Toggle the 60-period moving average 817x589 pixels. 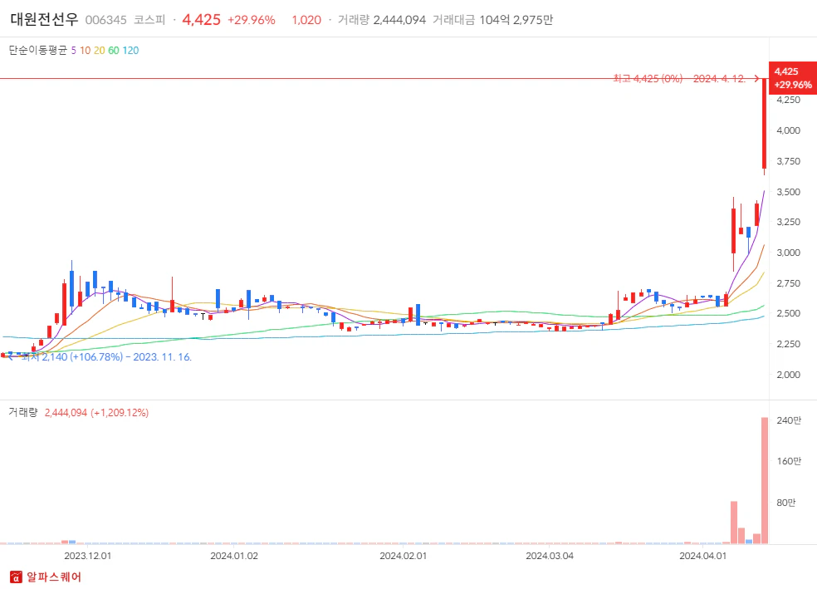click(x=113, y=52)
